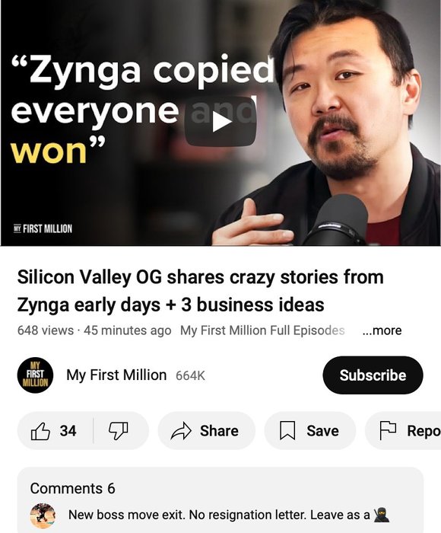
Task: Click the My First Million channel name
Action: tap(116, 375)
